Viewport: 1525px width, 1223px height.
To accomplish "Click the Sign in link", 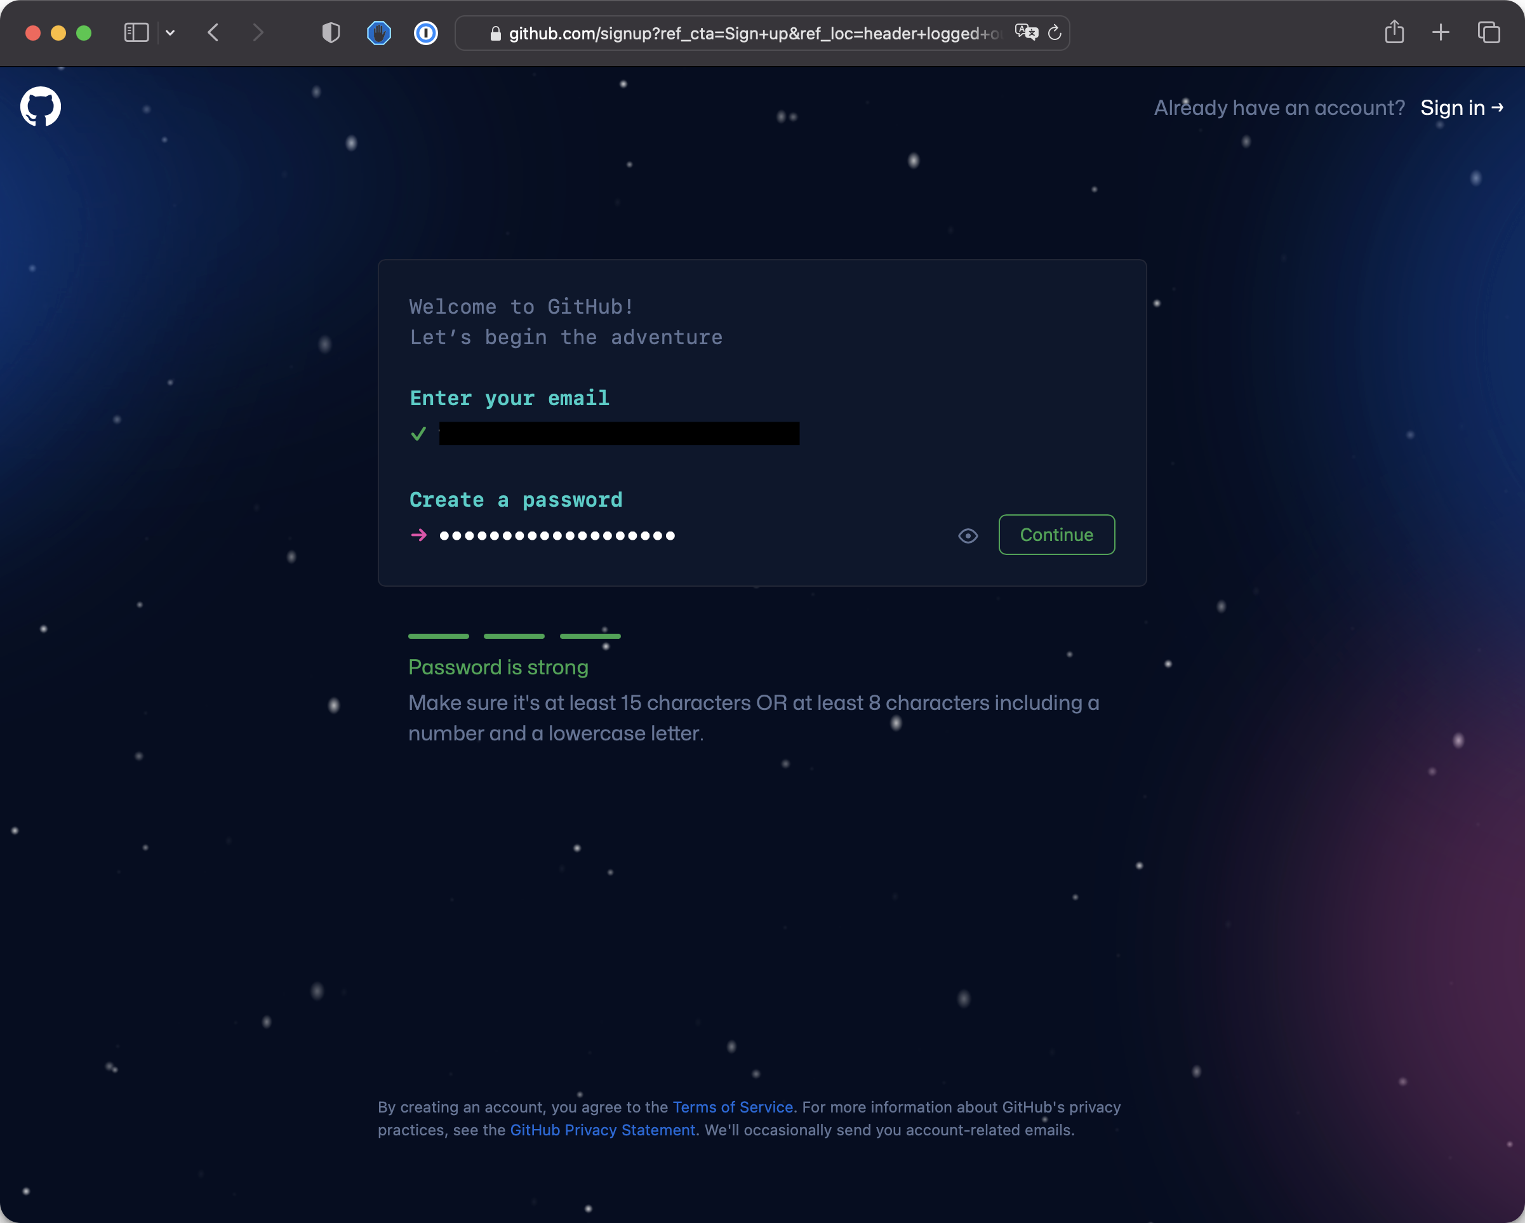I will [1461, 107].
